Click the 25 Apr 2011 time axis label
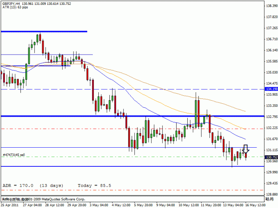The width and height of the screenshot is (278, 208). pyautogui.click(x=10, y=205)
